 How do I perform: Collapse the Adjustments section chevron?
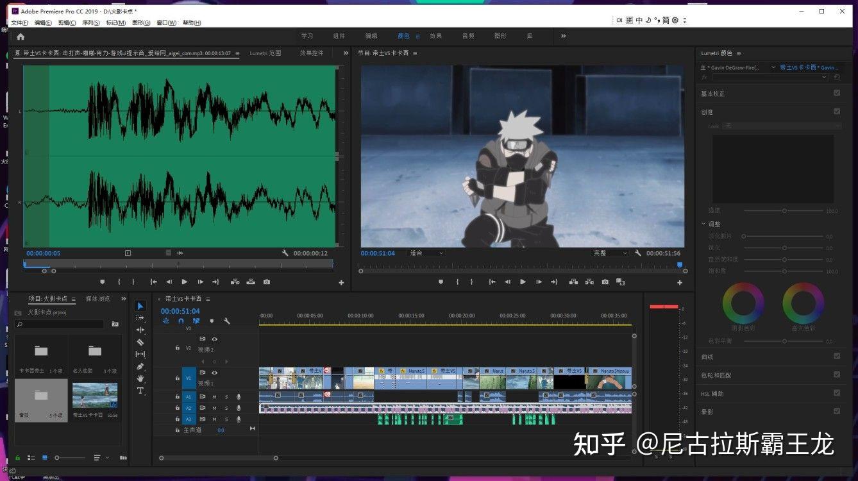coord(703,224)
